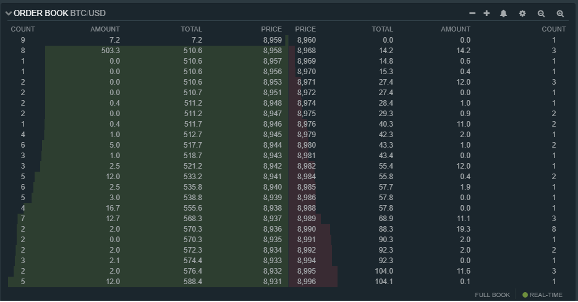Select ask price 8,960
Viewport: 578px width, 302px height.
point(306,40)
